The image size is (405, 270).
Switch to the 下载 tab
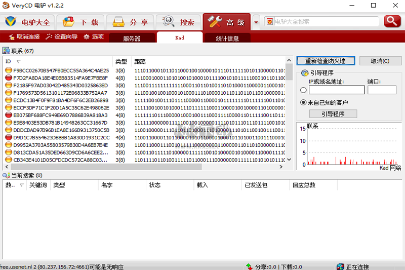[x=80, y=22]
